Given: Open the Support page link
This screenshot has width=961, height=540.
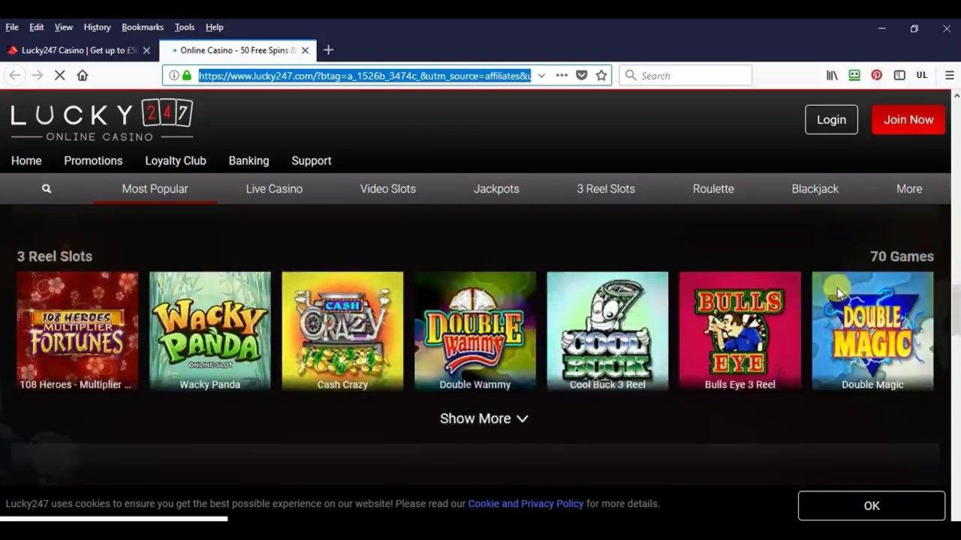Looking at the screenshot, I should pos(312,160).
